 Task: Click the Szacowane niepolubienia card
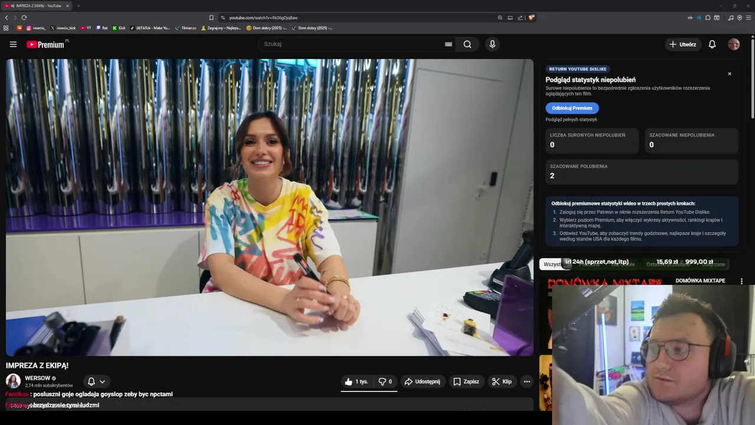(691, 140)
